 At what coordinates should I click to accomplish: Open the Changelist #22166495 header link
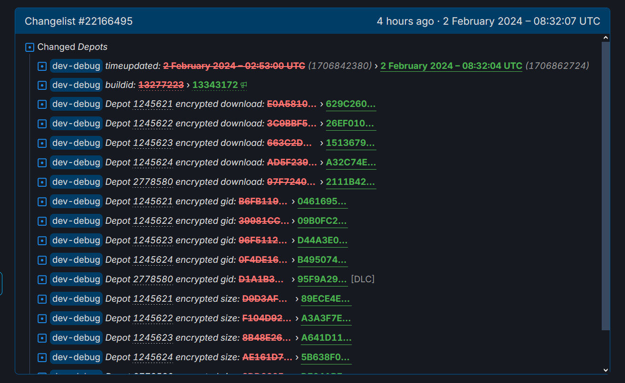click(x=79, y=21)
